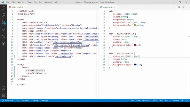Follow the ./favicon/safari-pinned-tab.svg link
Viewport: 190px width, 107px height.
(x=72, y=45)
